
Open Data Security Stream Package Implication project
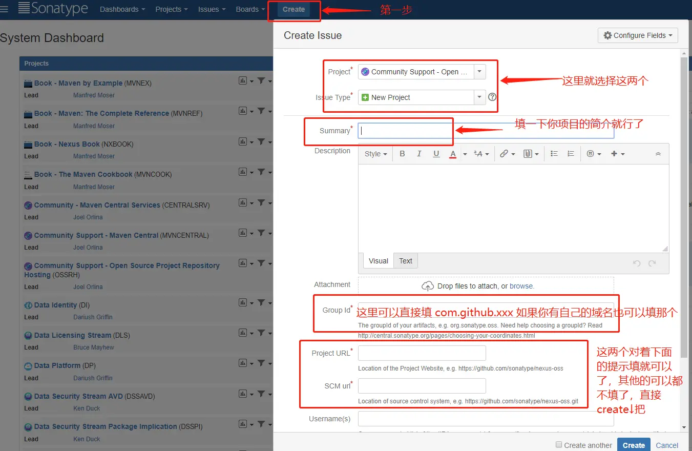tap(106, 426)
